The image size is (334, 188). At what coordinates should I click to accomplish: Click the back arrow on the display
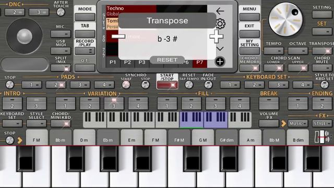tap(220, 11)
